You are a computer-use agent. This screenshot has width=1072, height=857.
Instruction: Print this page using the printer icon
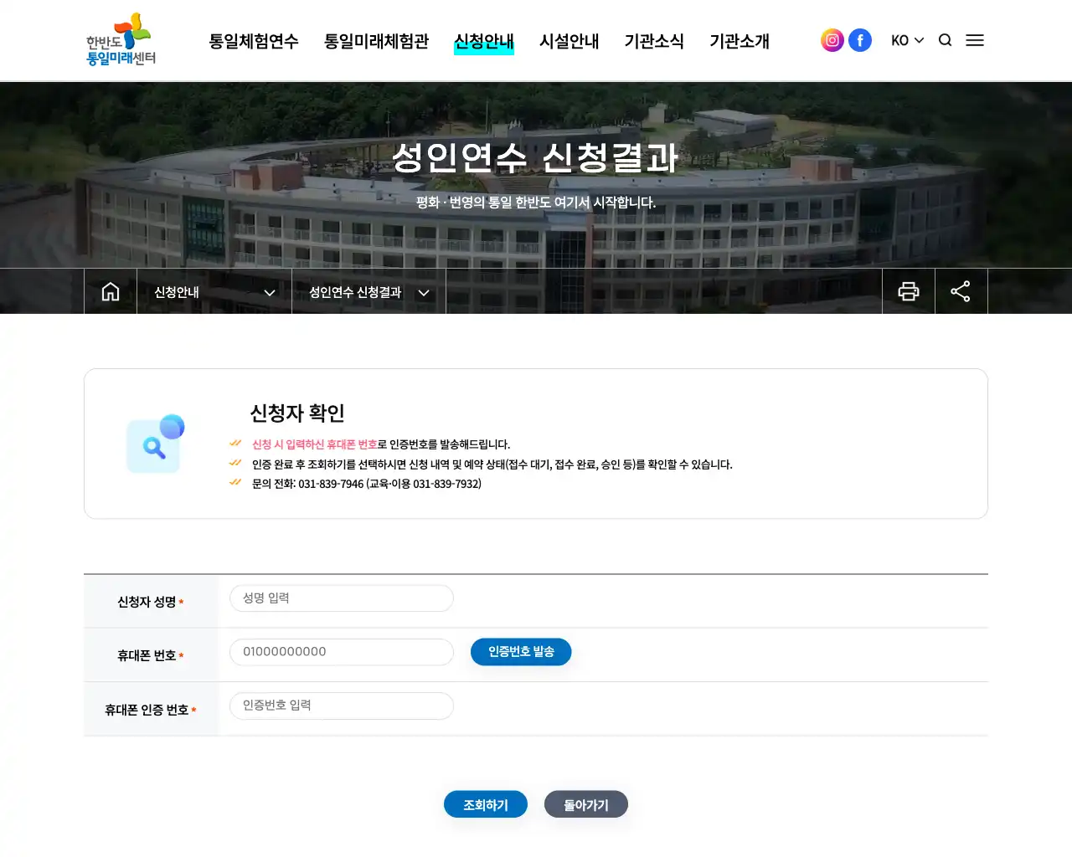point(909,291)
